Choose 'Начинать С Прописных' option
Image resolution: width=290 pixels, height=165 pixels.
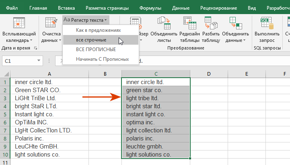pyautogui.click(x=101, y=59)
